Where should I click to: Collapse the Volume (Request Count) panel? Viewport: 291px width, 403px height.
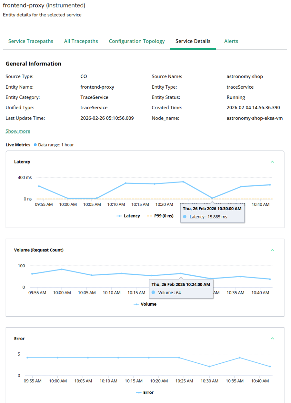(272, 250)
